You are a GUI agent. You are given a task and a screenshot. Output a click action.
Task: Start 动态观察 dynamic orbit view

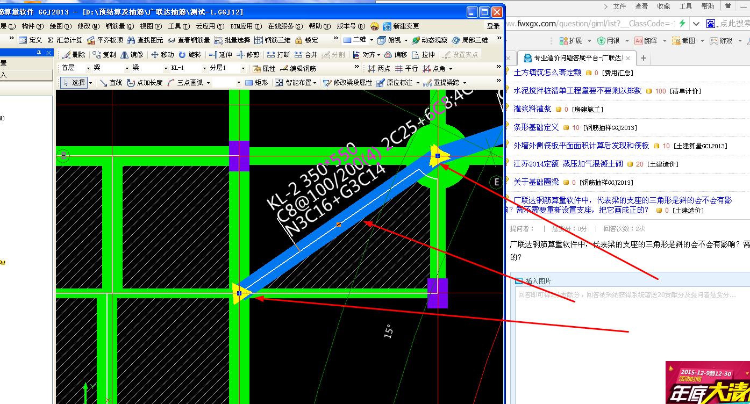click(x=429, y=40)
